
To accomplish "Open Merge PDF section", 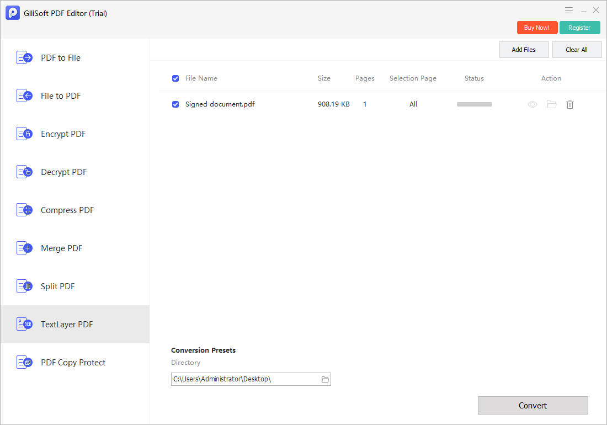I will 75,248.
